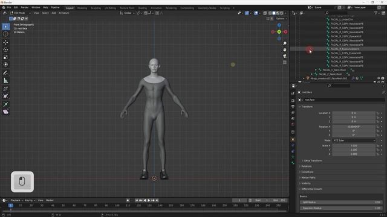Toggle pin icon in properties header
This screenshot has width=387, height=217.
(x=383, y=92)
